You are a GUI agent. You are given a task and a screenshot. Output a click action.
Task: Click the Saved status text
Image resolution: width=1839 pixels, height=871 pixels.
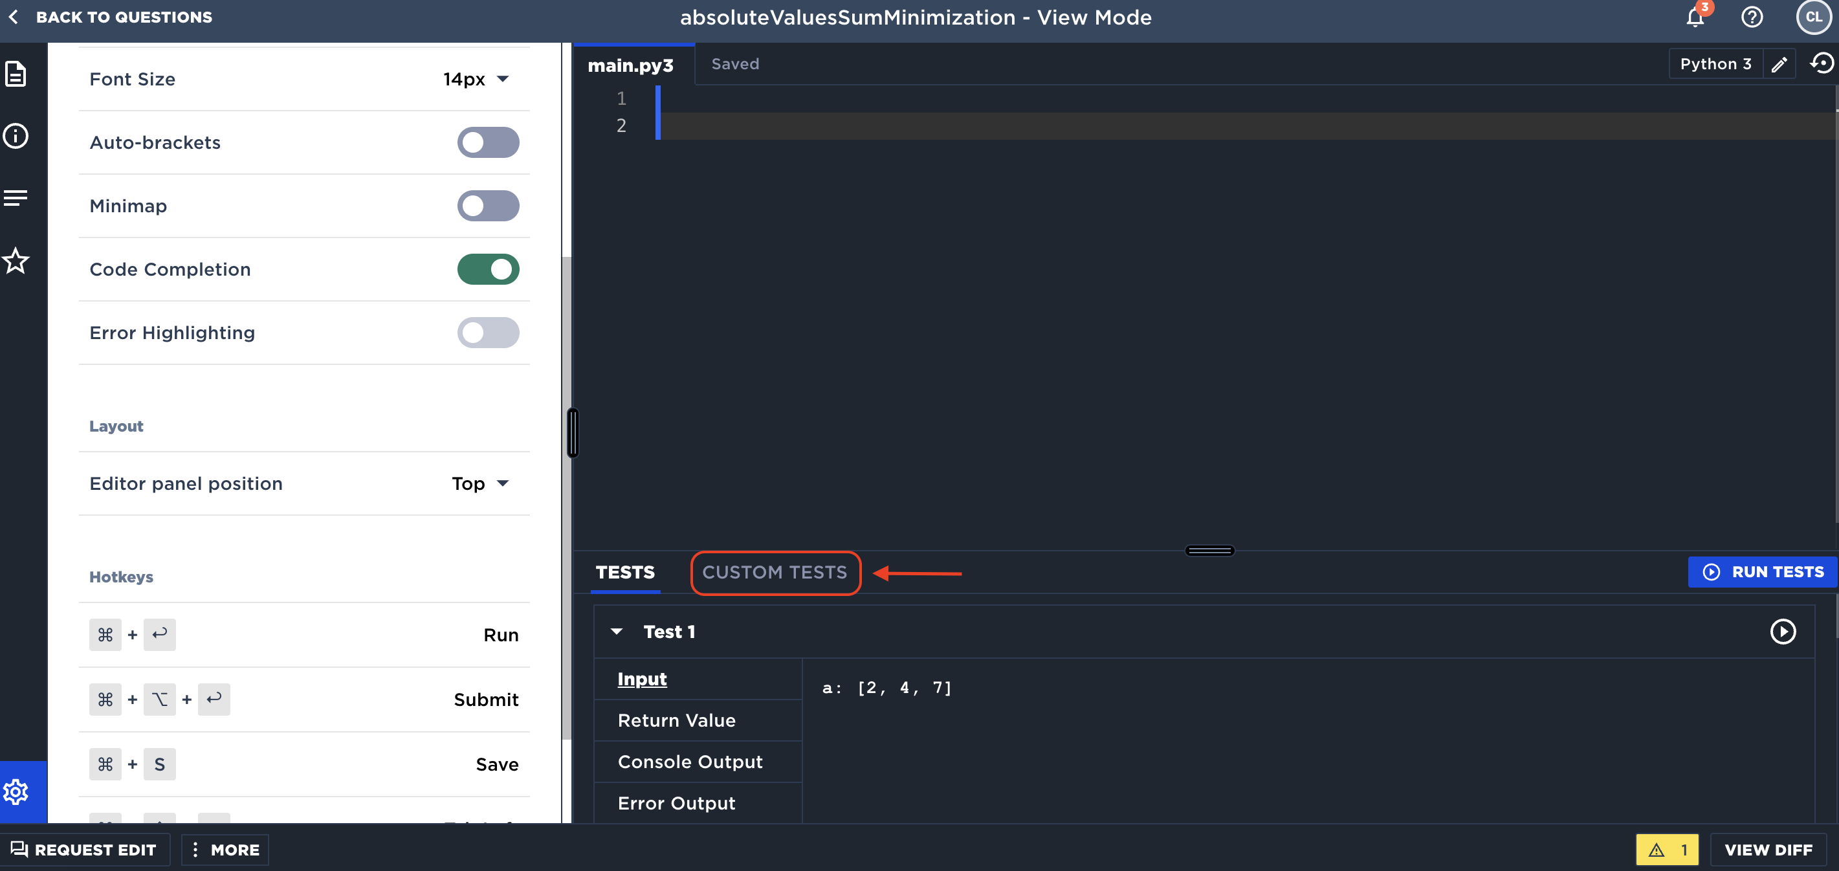coord(735,64)
